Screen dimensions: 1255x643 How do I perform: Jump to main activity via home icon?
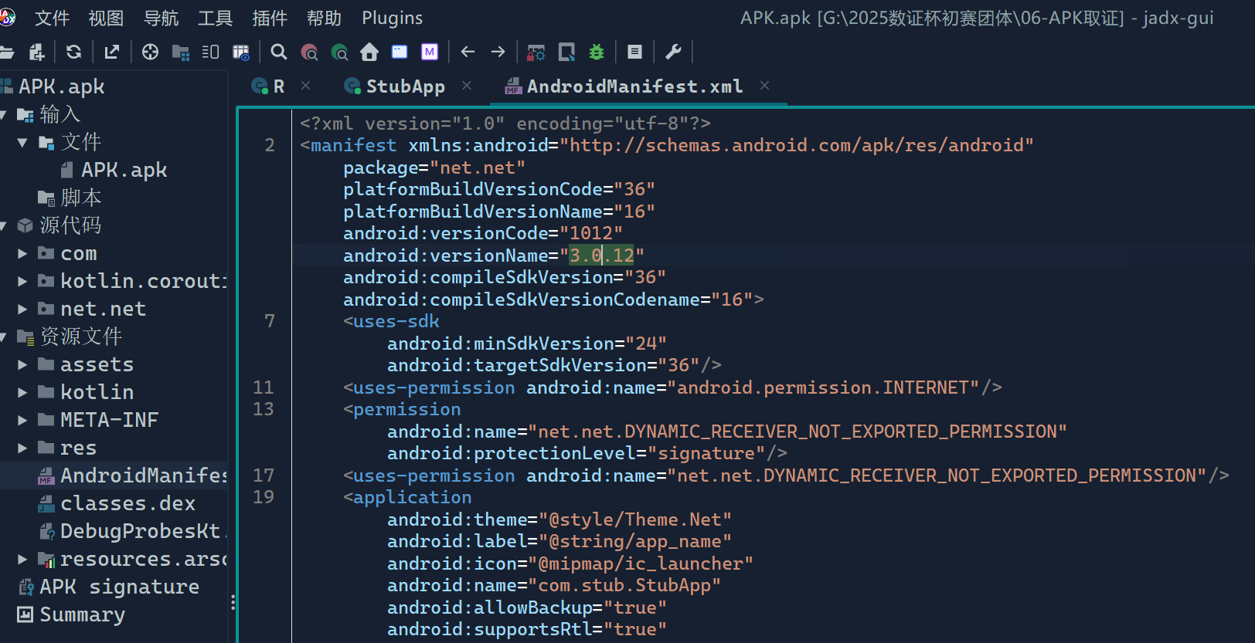point(369,52)
